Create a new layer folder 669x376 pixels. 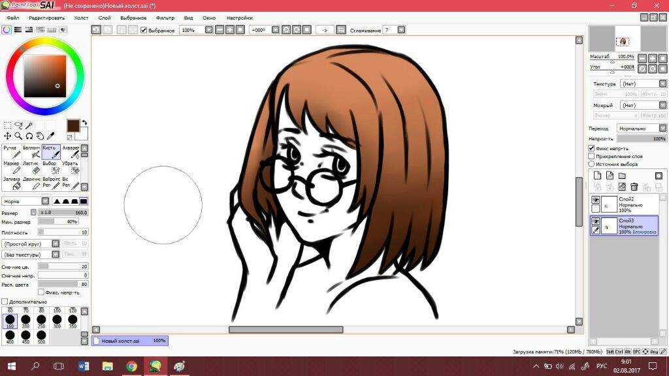622,176
